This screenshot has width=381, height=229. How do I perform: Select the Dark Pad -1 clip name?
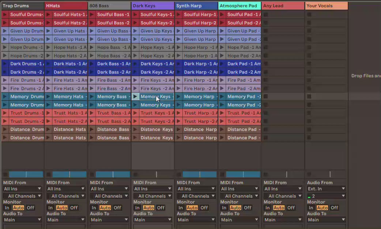(244, 64)
